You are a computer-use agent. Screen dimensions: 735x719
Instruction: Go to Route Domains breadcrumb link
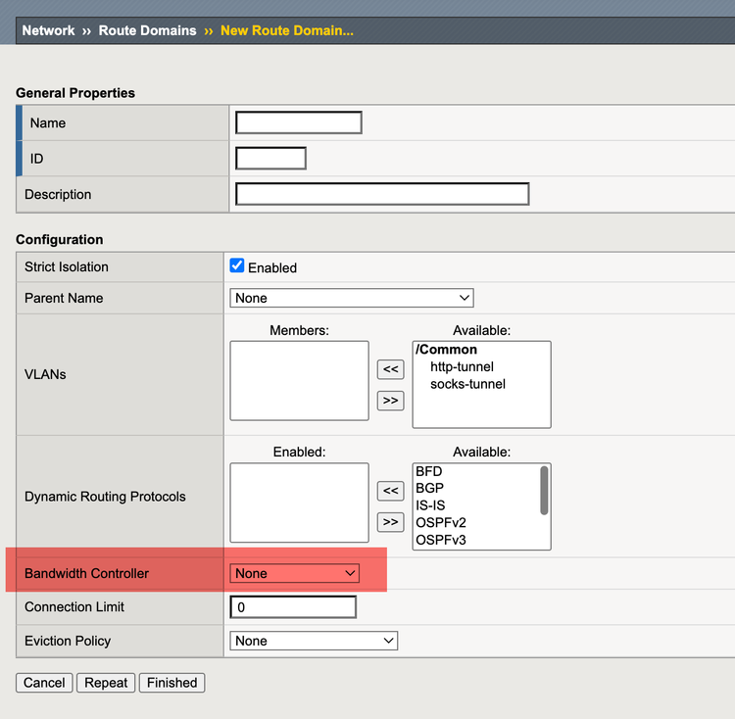[x=147, y=30]
